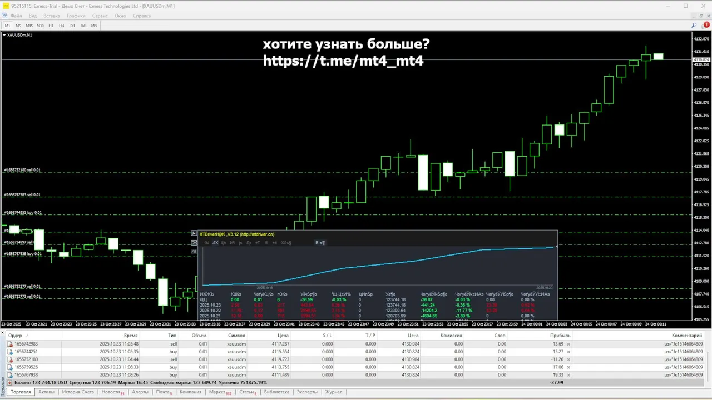712x400 pixels.
Task: Click the MetaTrader logo in title bar
Action: tap(6, 6)
